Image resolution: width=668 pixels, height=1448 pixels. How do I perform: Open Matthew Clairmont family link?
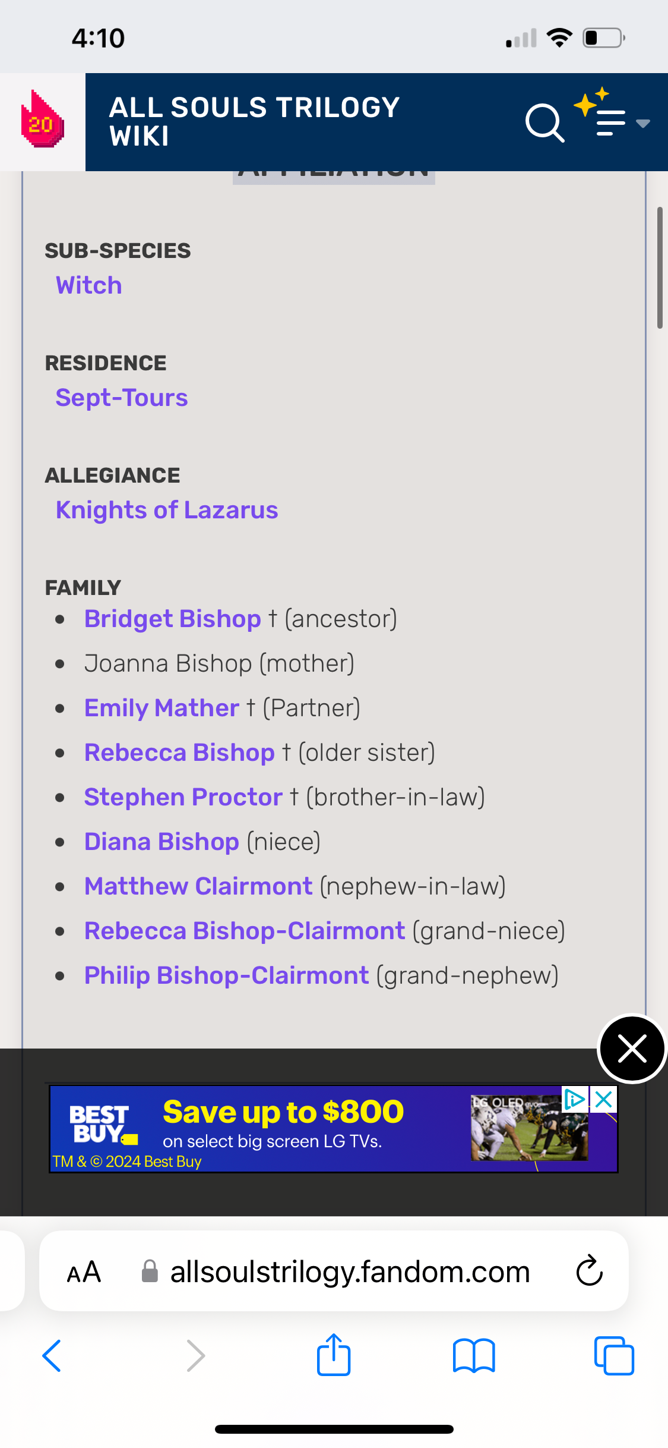(198, 886)
